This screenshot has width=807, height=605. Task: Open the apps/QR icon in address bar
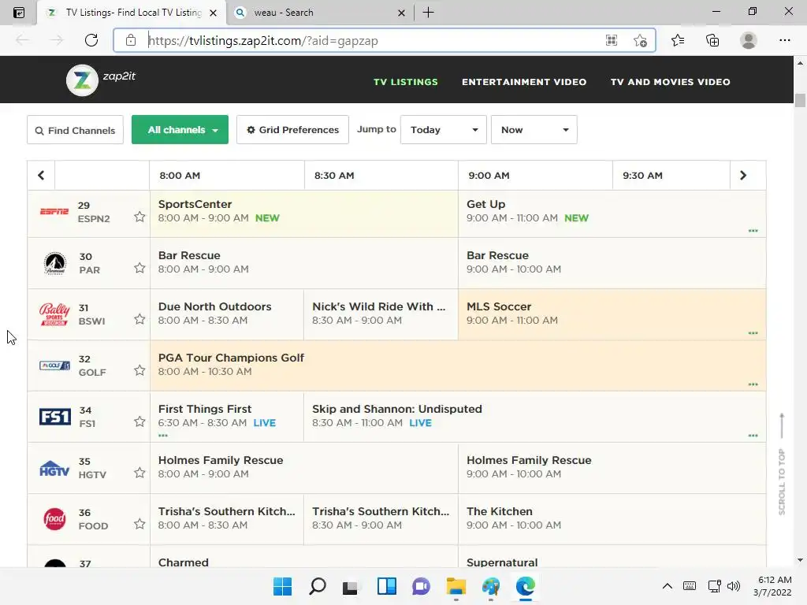pyautogui.click(x=612, y=40)
